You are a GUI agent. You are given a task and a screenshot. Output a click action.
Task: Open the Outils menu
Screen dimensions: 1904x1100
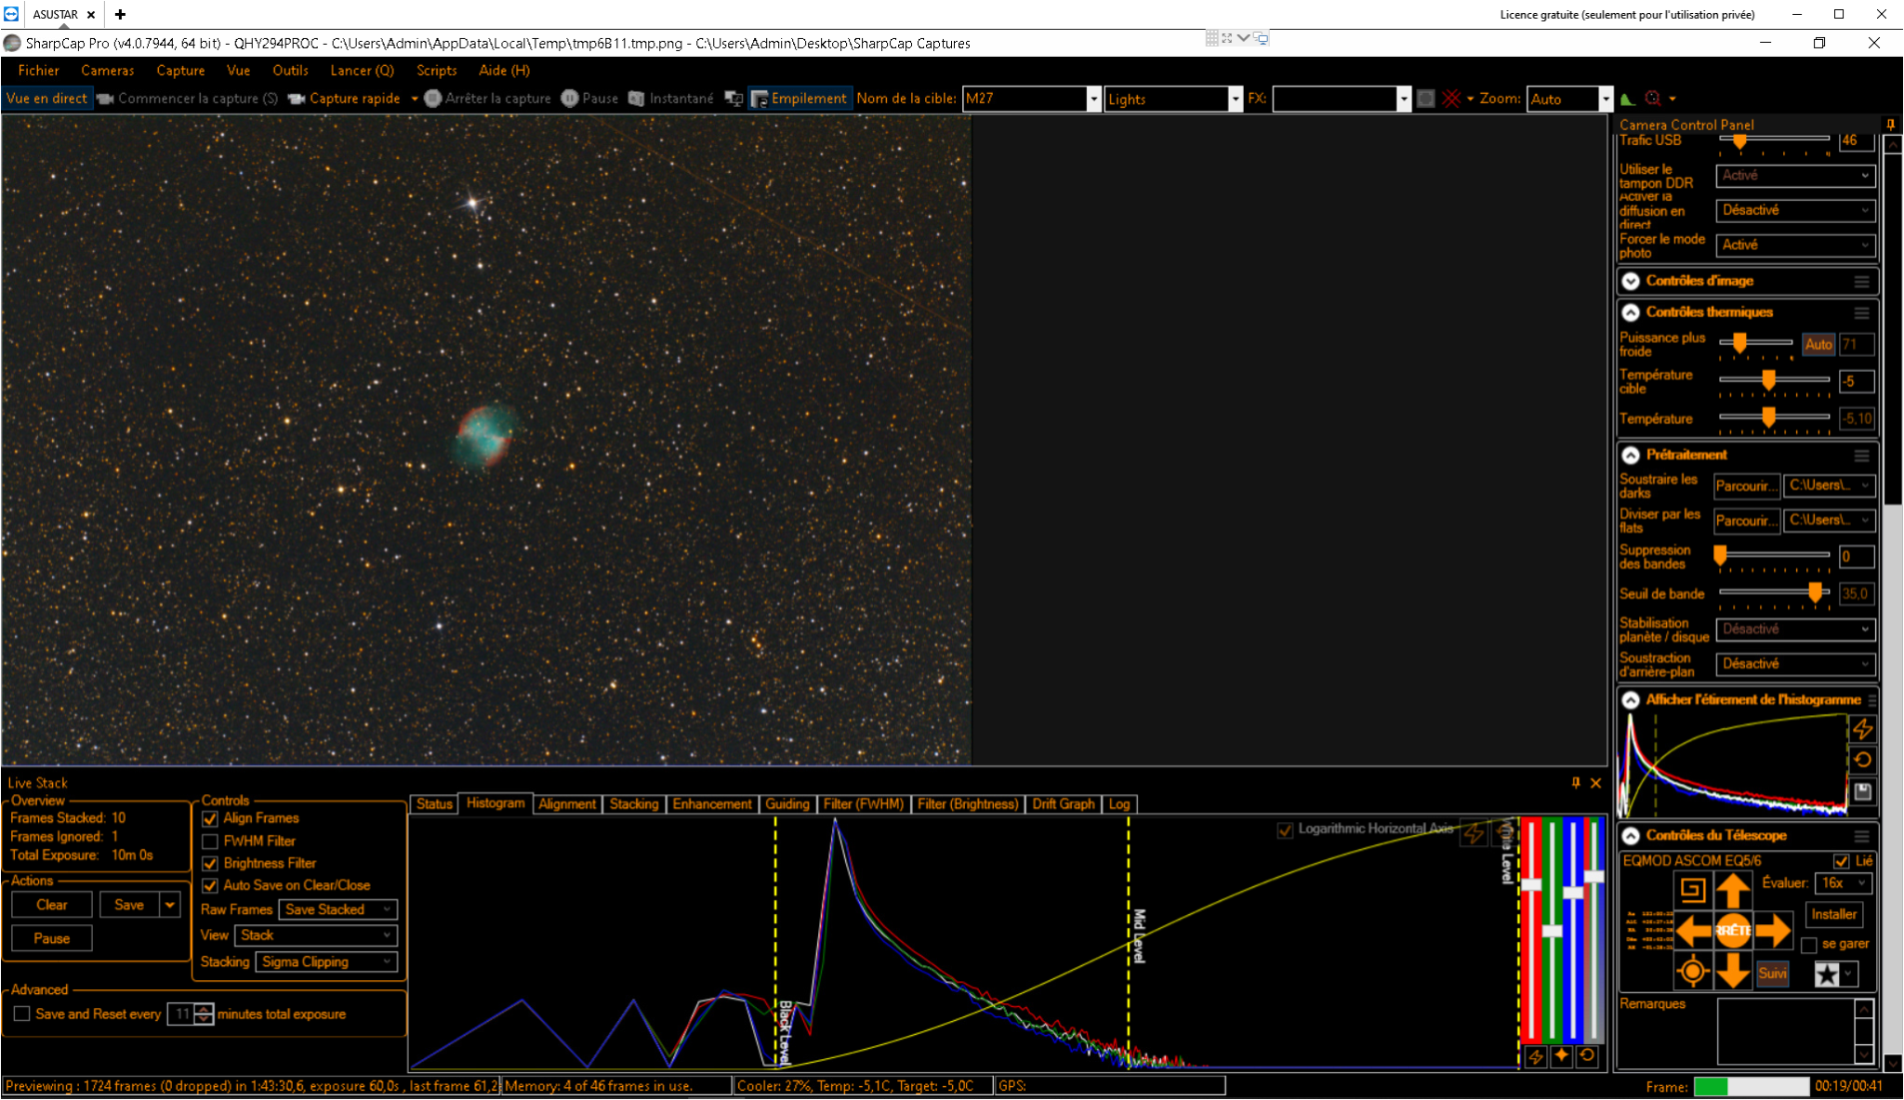pos(290,71)
